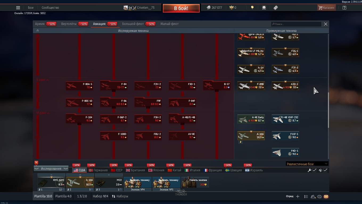Switch to Вертолёты tab
The image size is (362, 204).
[x=69, y=24]
